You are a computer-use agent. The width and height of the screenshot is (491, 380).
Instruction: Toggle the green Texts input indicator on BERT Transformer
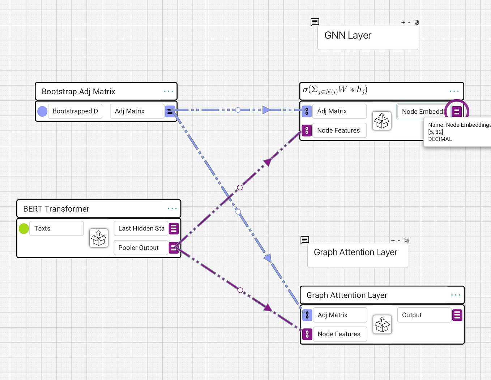24,228
